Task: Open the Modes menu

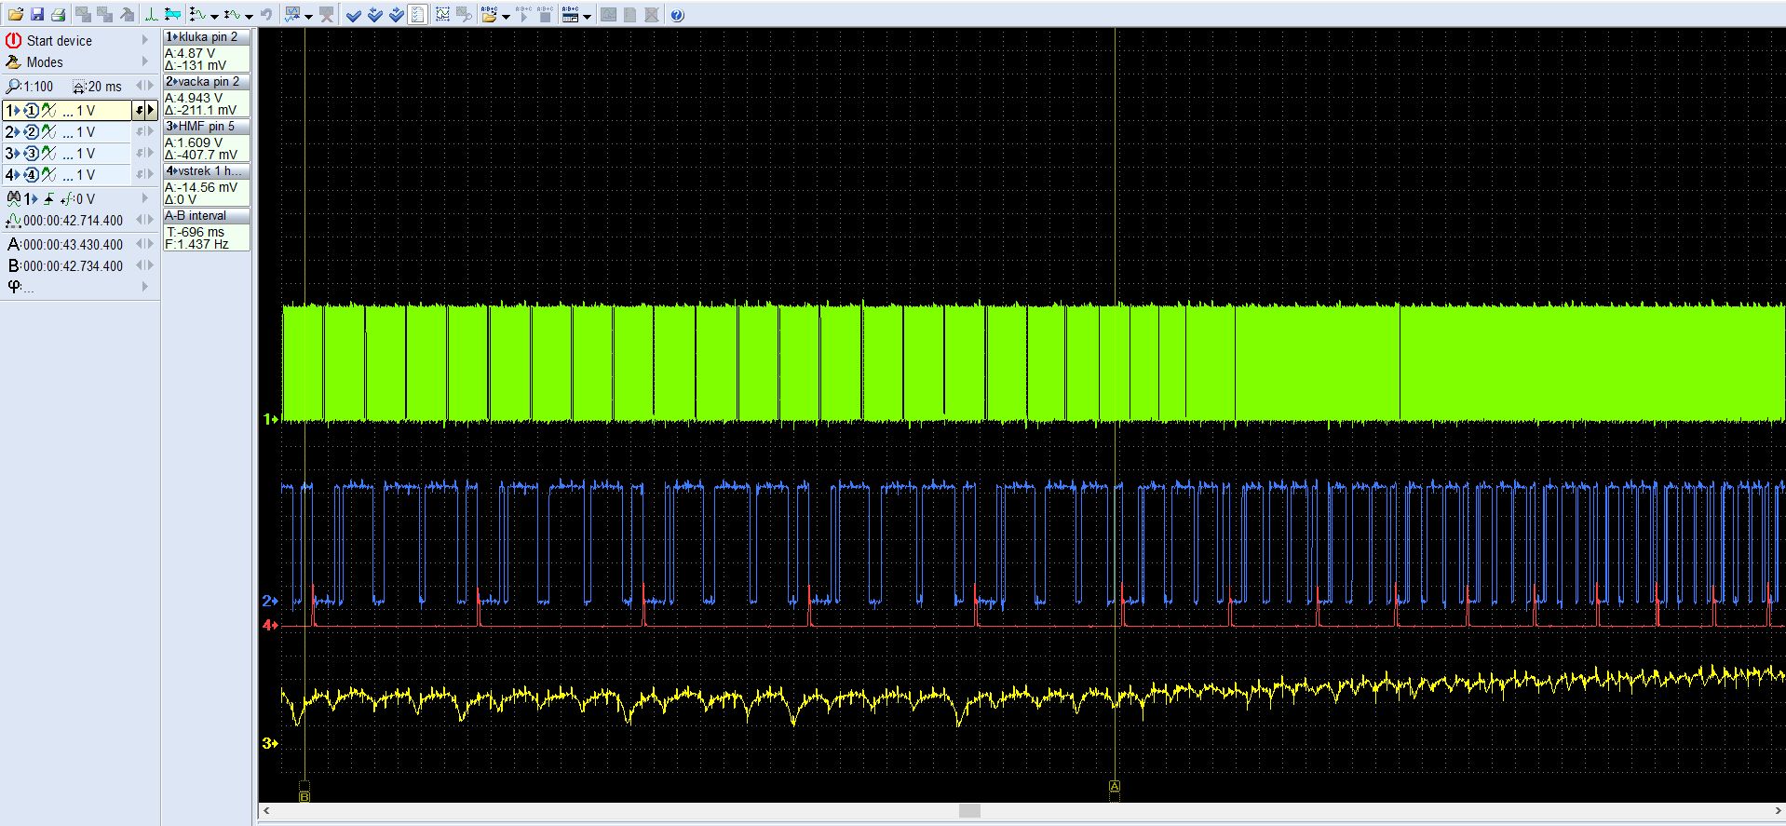Action: click(x=78, y=61)
